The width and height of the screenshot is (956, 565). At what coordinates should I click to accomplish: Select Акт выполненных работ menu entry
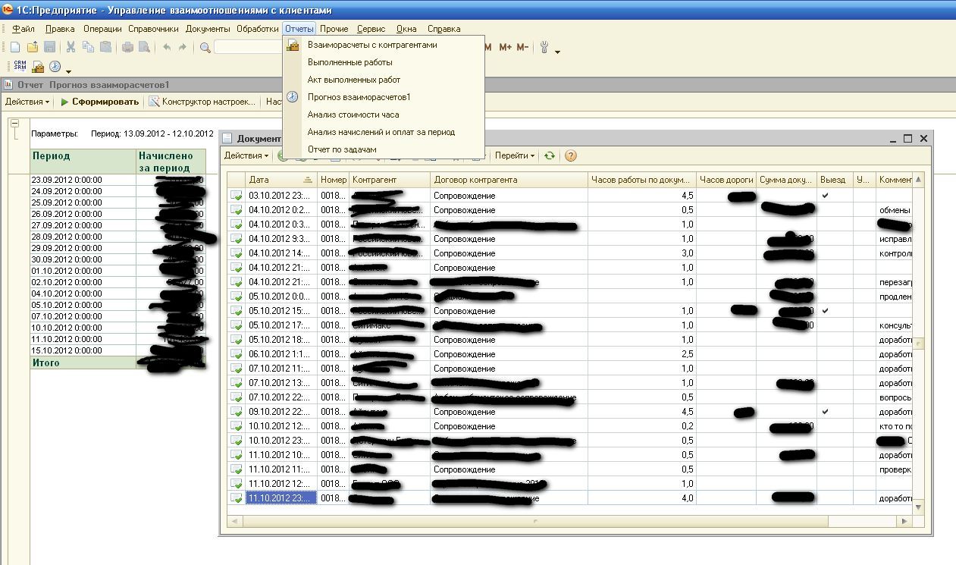[x=383, y=80]
